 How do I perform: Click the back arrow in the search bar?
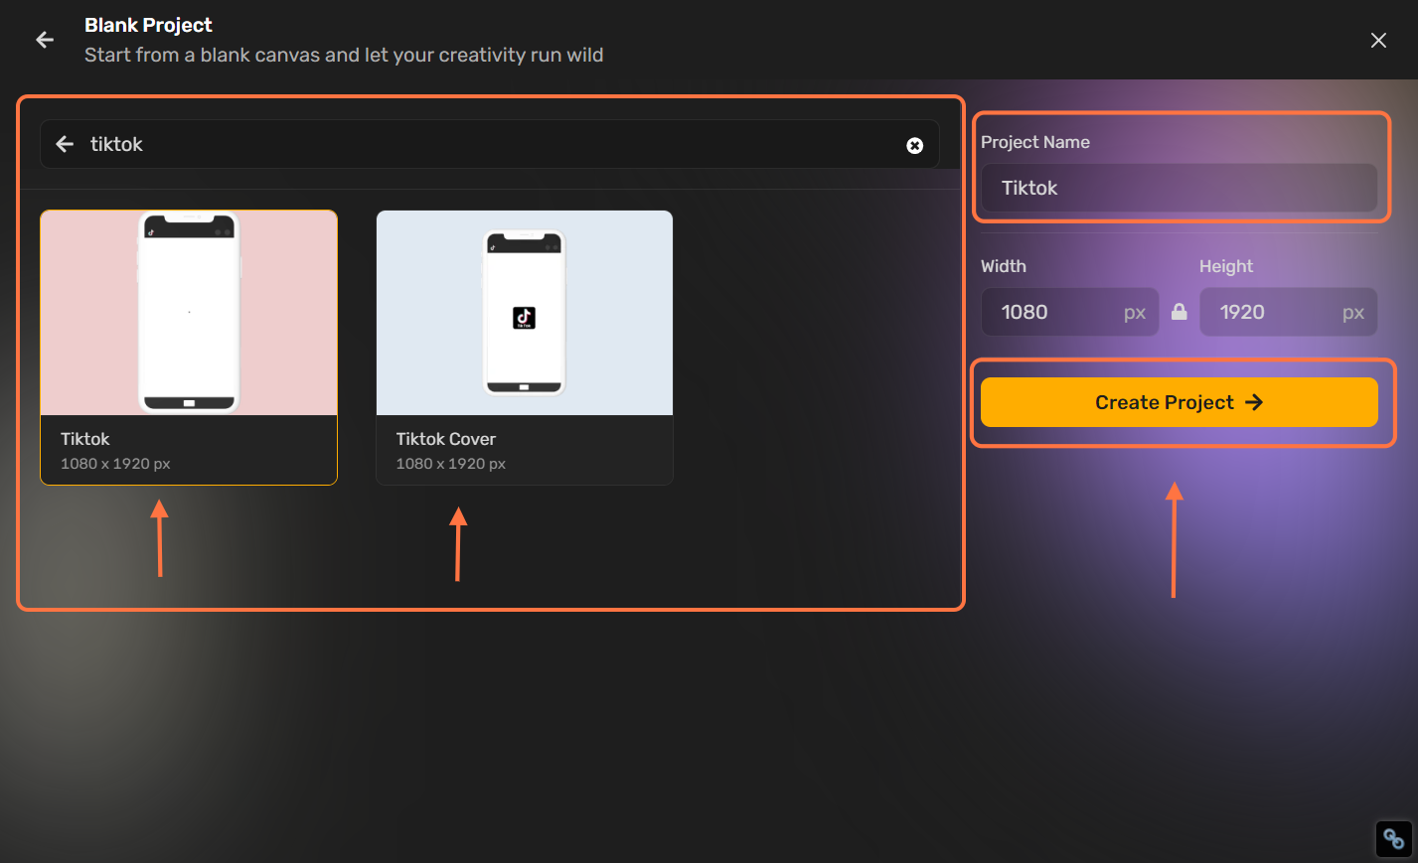coord(65,144)
